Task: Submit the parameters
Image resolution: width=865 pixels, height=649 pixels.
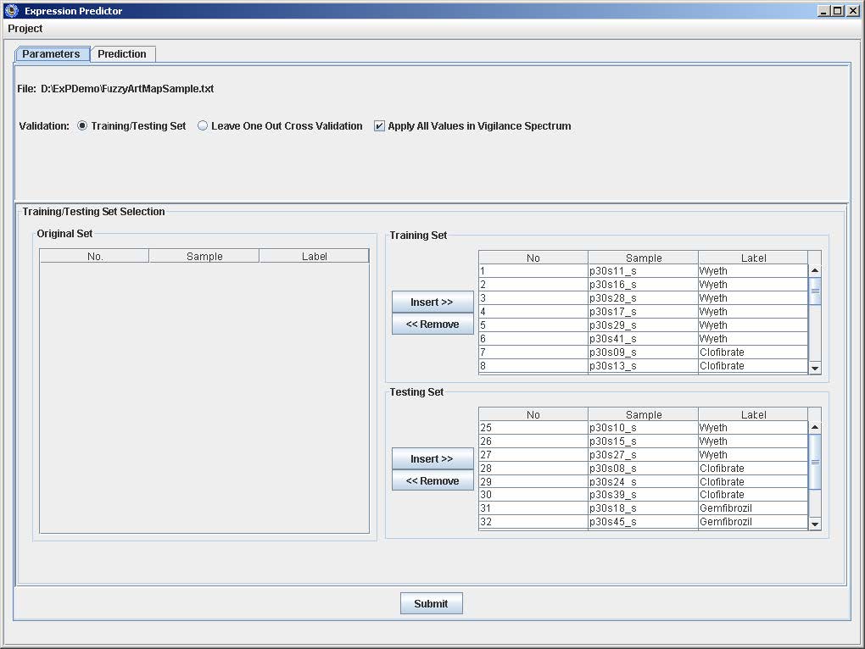Action: (x=432, y=603)
